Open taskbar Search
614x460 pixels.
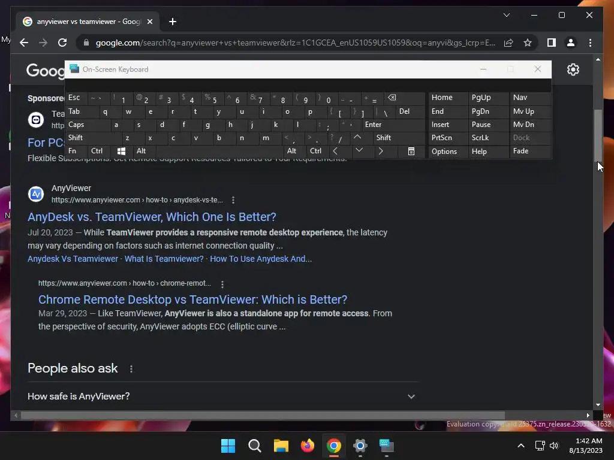click(x=254, y=446)
